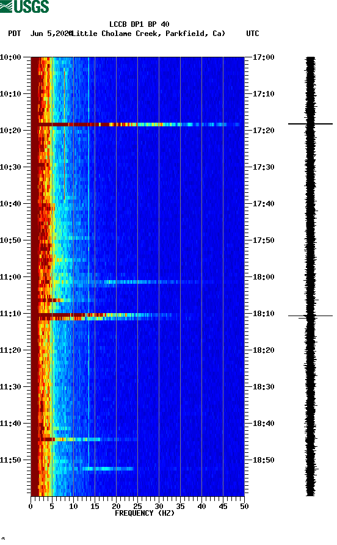
Task: Click the 17:50 UTC time label
Action: pyautogui.click(x=264, y=240)
